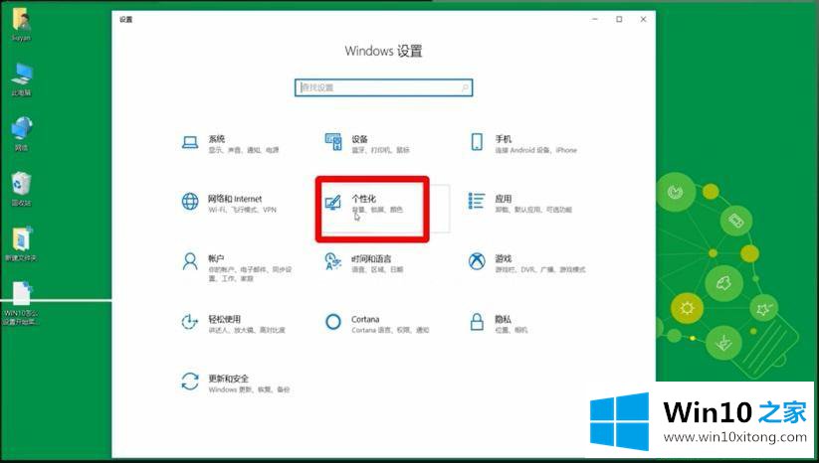
Task: Click the Wi-Fi, 飞行模式, VPN description
Action: 243,210
